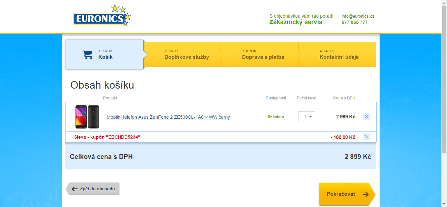This screenshot has width=447, height=207.
Task: Click the discount amount - 100,00 Kč
Action: pos(343,137)
